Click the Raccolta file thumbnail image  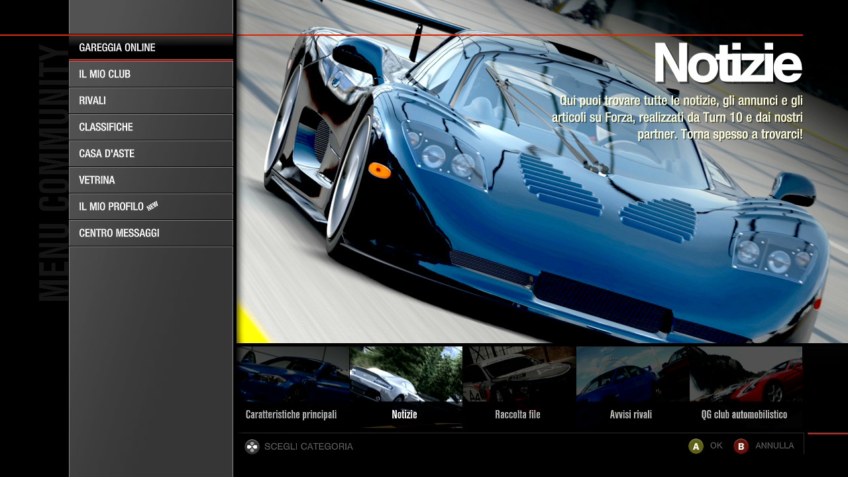519,374
